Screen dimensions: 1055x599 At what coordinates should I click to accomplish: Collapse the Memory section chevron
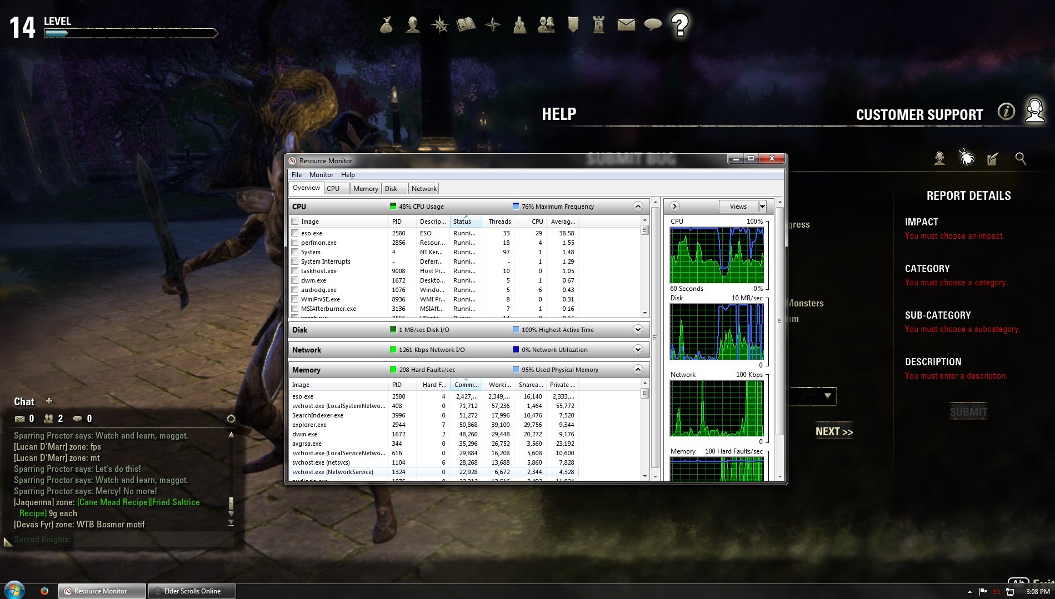638,370
